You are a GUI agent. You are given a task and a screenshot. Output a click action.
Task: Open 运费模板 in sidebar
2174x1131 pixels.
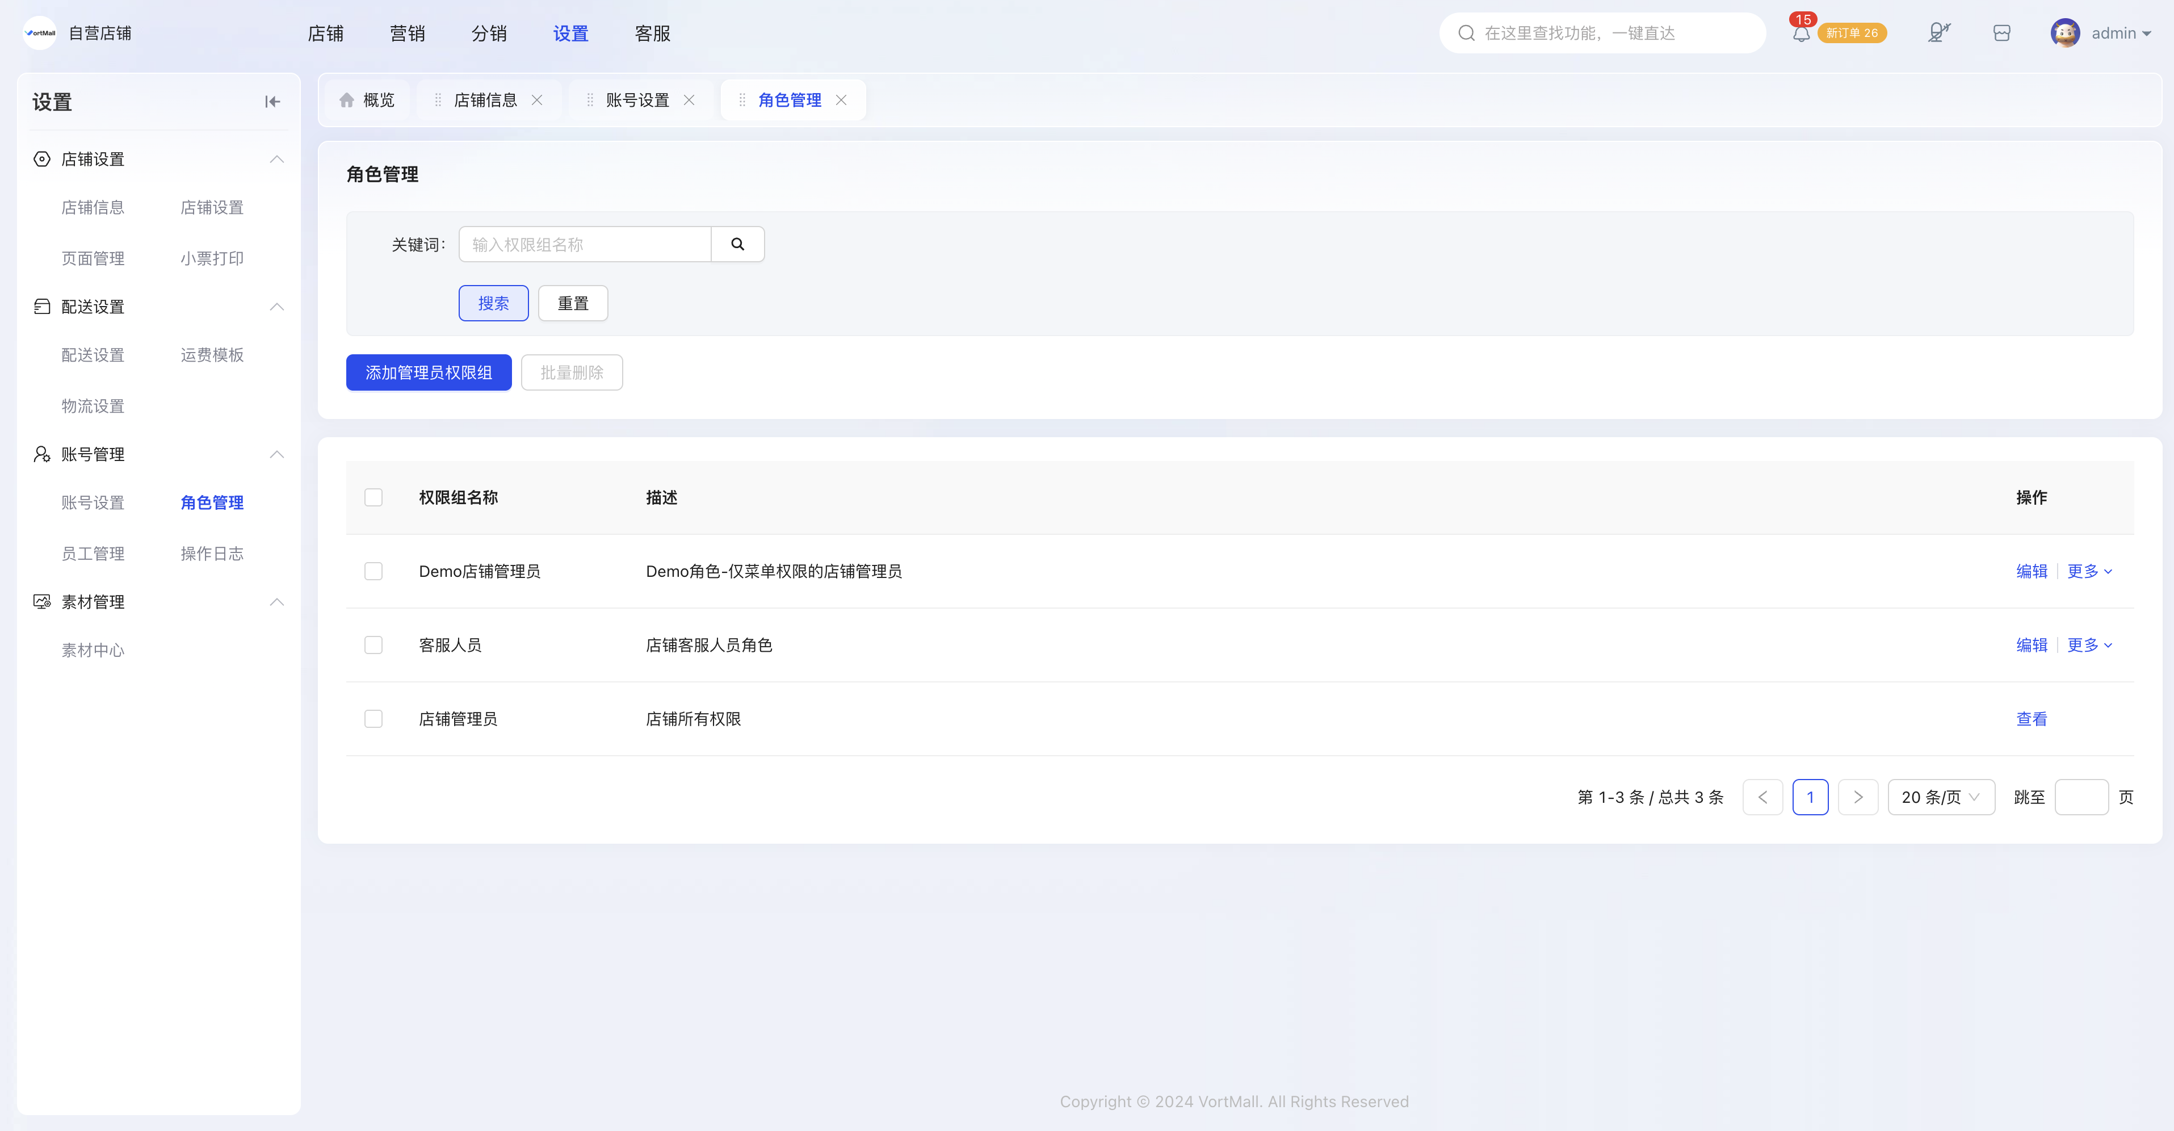pos(212,355)
